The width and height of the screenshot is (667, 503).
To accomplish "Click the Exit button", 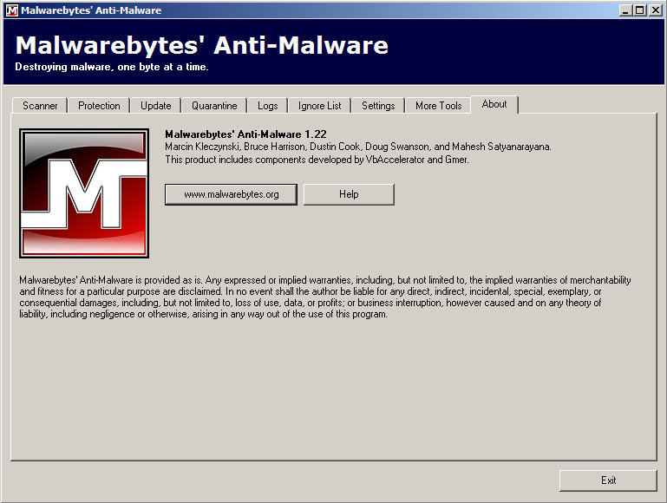I will point(608,480).
